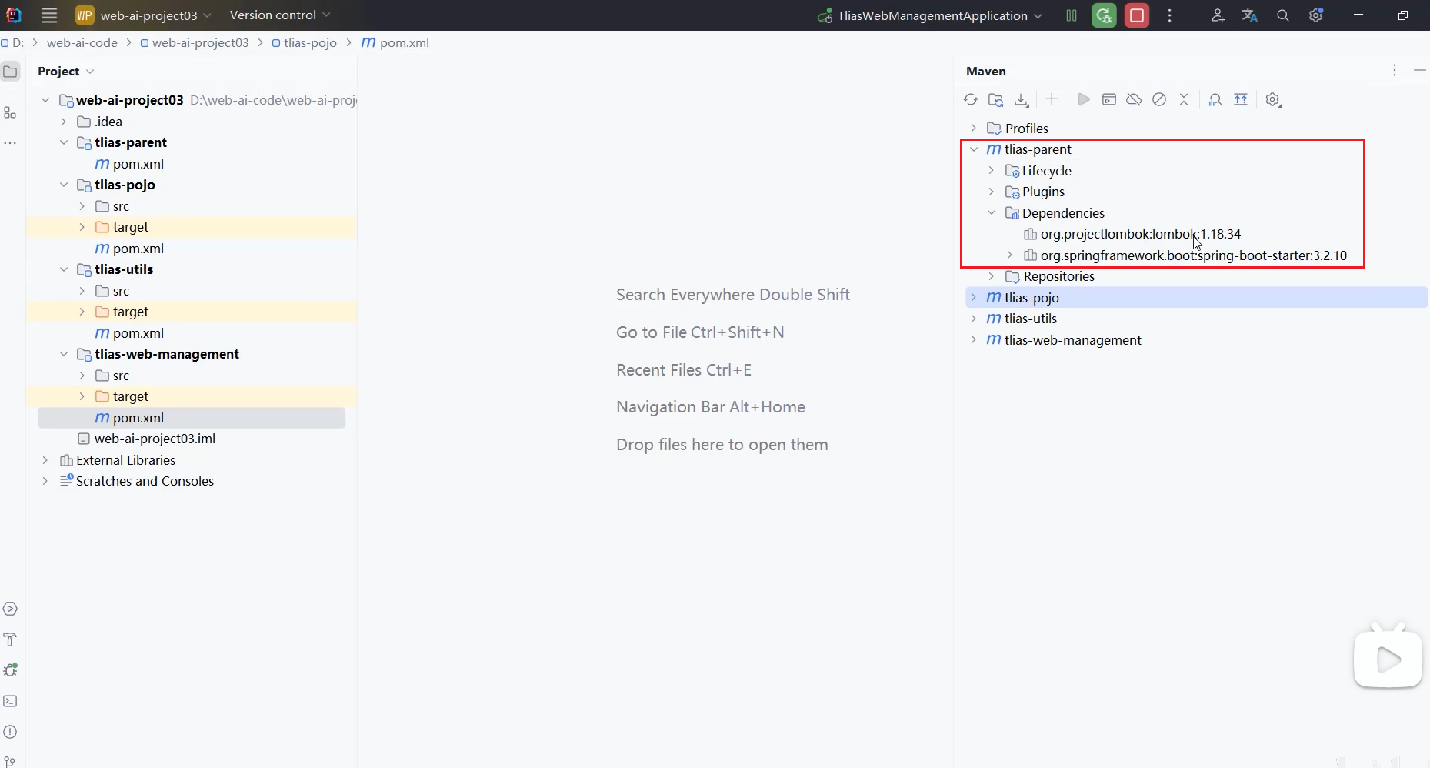Open the Build hammer tool window

tap(10, 640)
